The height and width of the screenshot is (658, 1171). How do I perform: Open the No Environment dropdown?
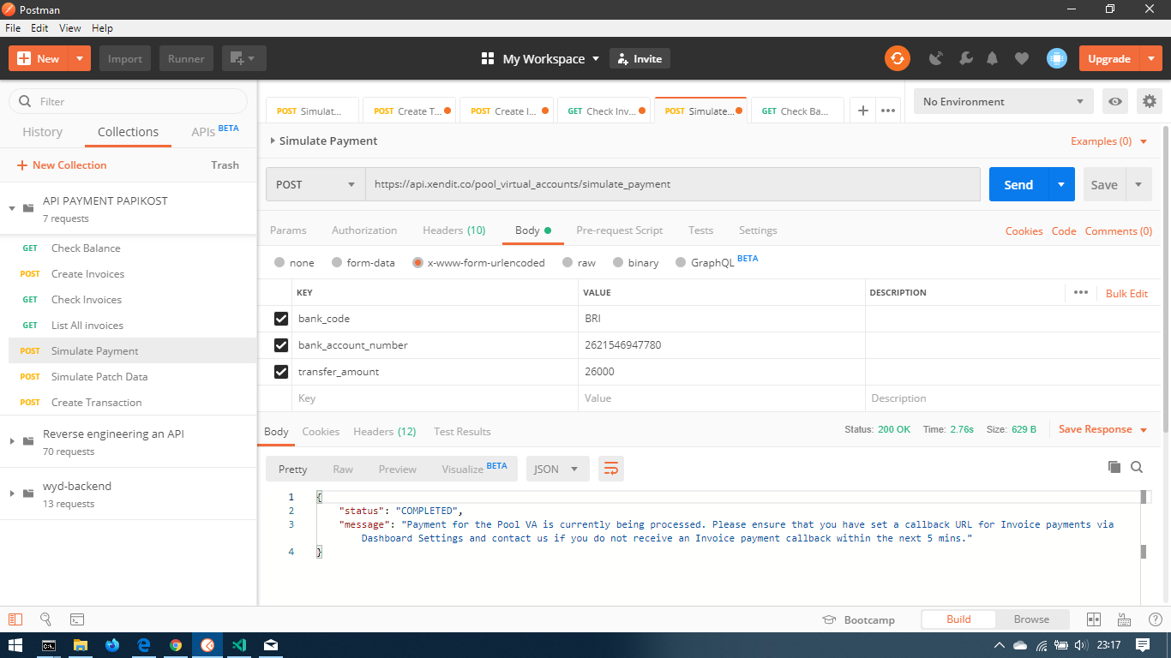click(x=1004, y=101)
